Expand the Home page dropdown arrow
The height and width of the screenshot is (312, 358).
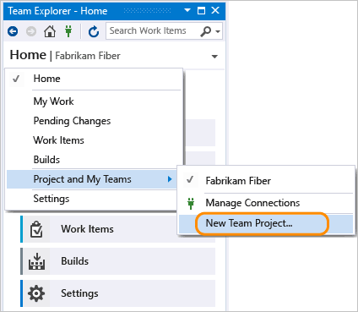coord(214,57)
